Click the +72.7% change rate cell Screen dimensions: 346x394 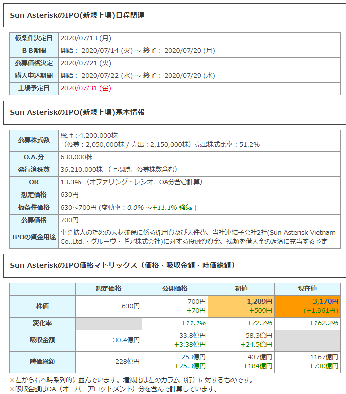click(x=241, y=324)
